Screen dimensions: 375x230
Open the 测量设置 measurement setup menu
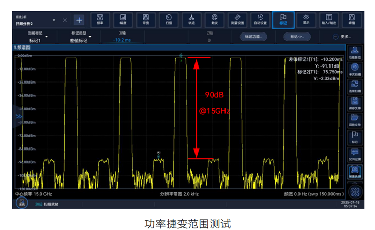(x=237, y=20)
